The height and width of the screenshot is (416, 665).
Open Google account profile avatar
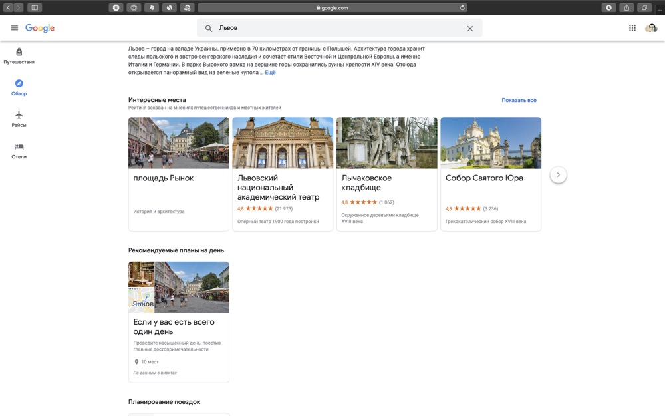click(x=651, y=28)
